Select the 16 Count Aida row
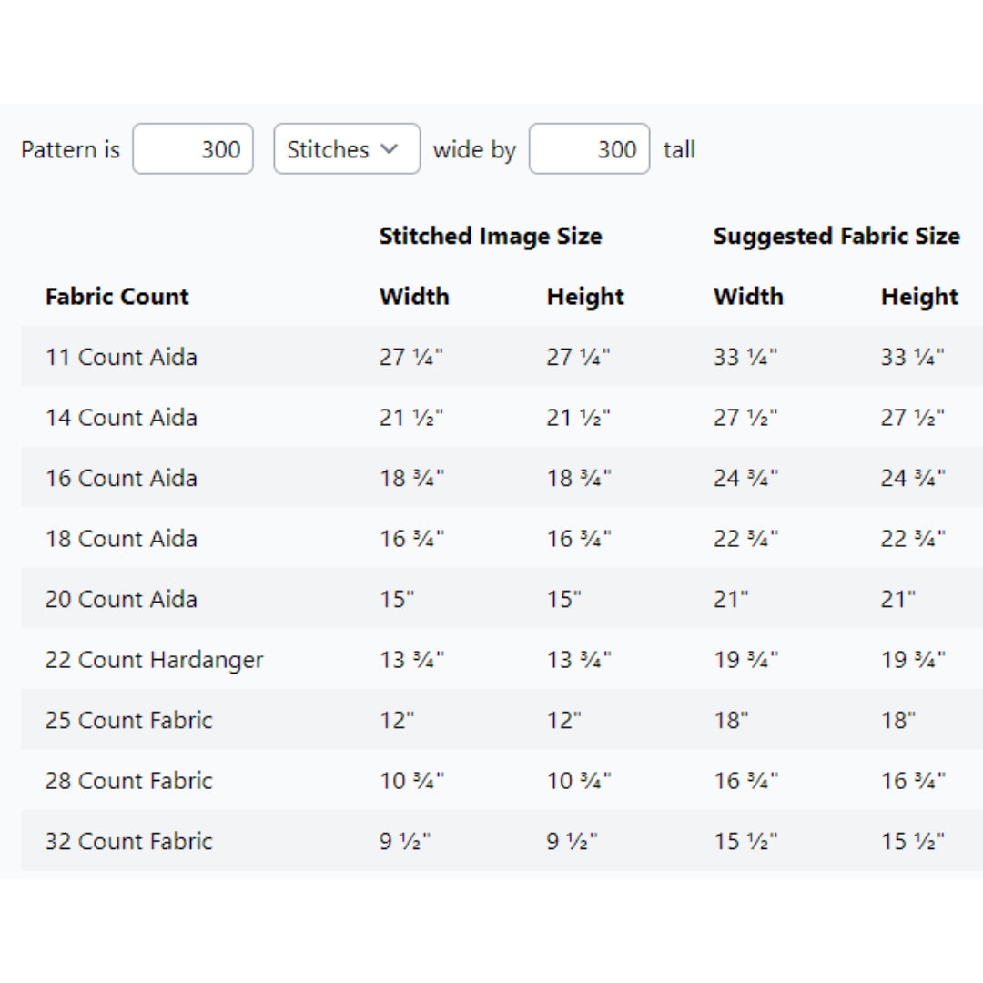This screenshot has width=983, height=983. click(502, 477)
